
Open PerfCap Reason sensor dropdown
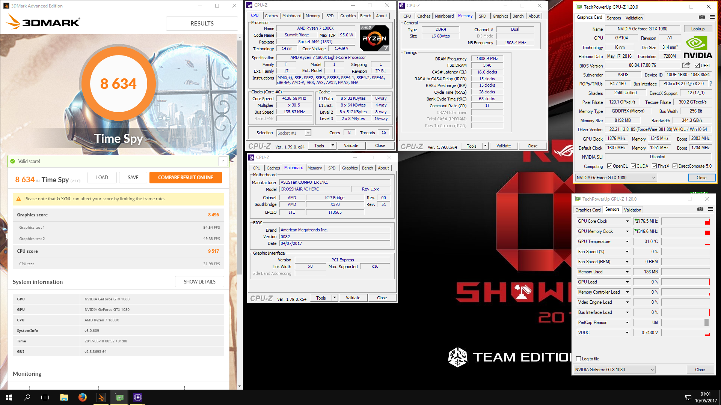[x=627, y=322]
